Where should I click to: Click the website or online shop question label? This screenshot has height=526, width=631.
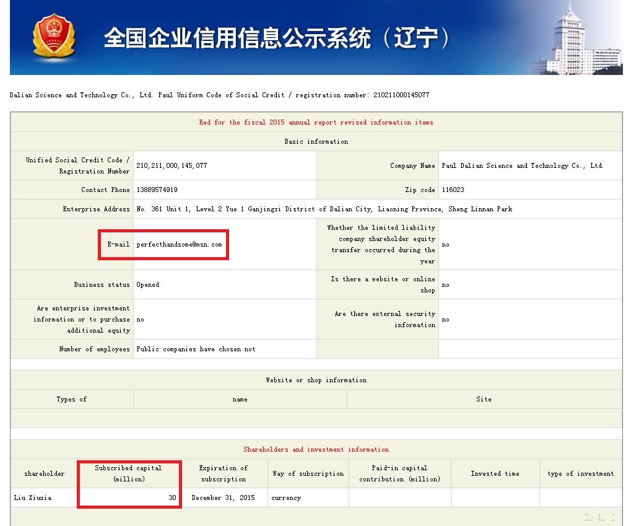coord(383,285)
